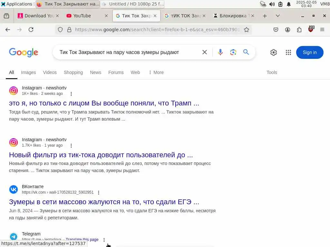Start voice search with microphone
Viewport: 330px width, 247px height.
[x=220, y=52]
